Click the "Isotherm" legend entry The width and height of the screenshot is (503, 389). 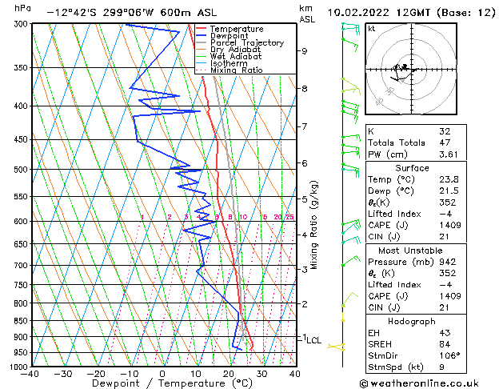coord(229,63)
